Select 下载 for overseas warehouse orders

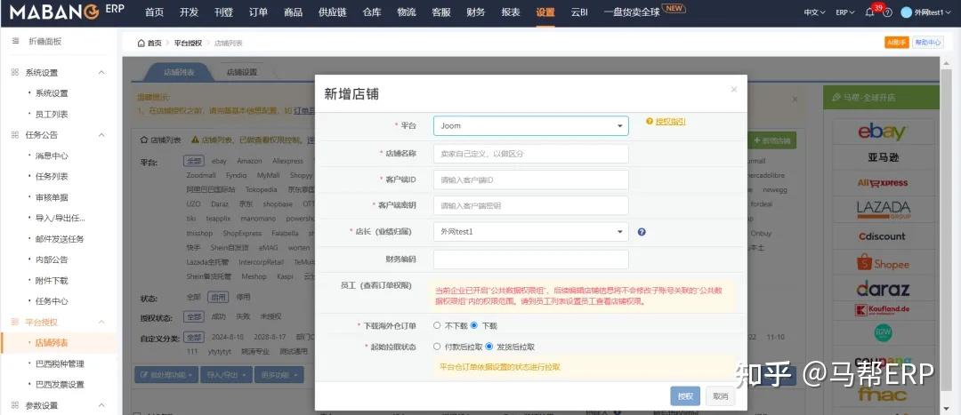click(x=473, y=325)
